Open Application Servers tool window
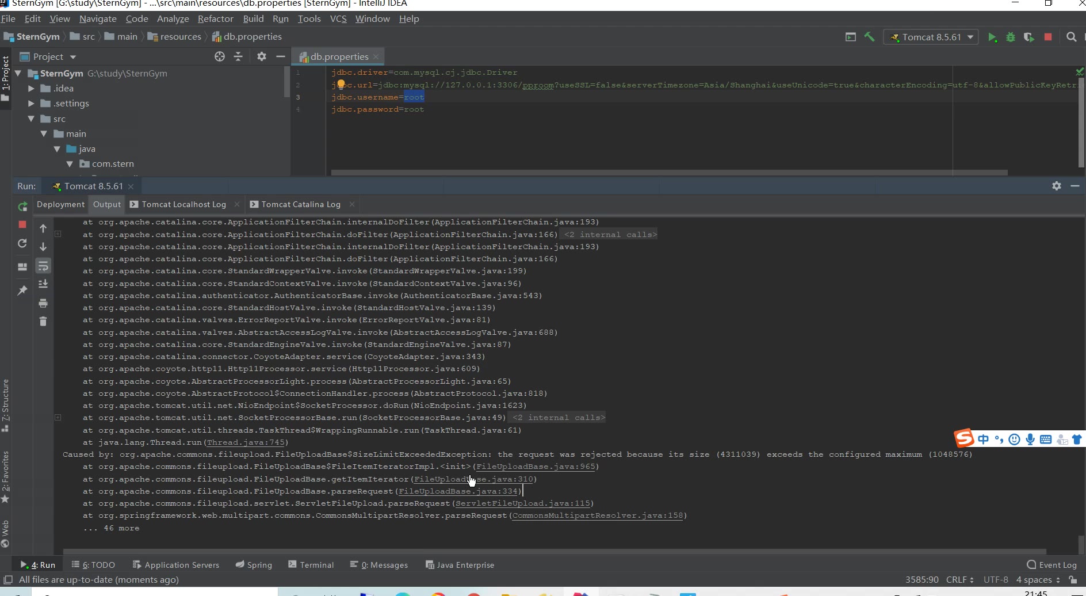1086x596 pixels. tap(175, 565)
